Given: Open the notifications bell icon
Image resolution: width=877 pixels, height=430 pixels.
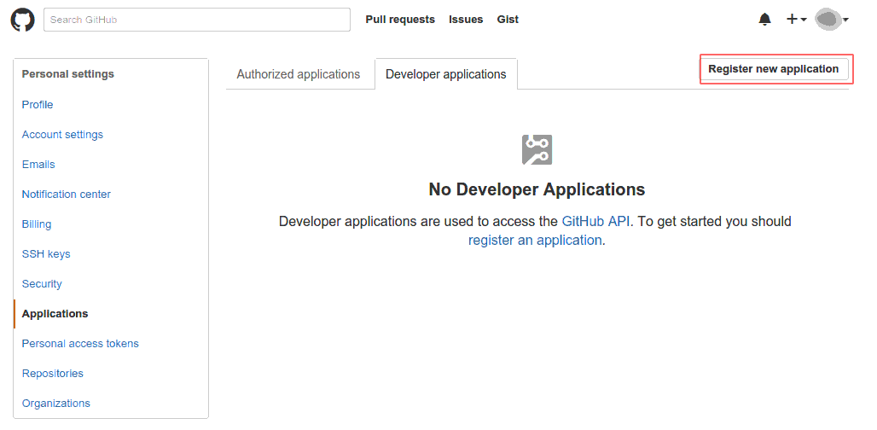Looking at the screenshot, I should click(764, 20).
